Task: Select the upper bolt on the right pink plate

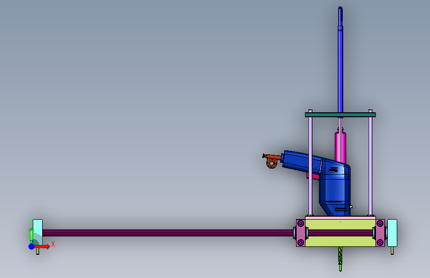Action: [x=380, y=224]
